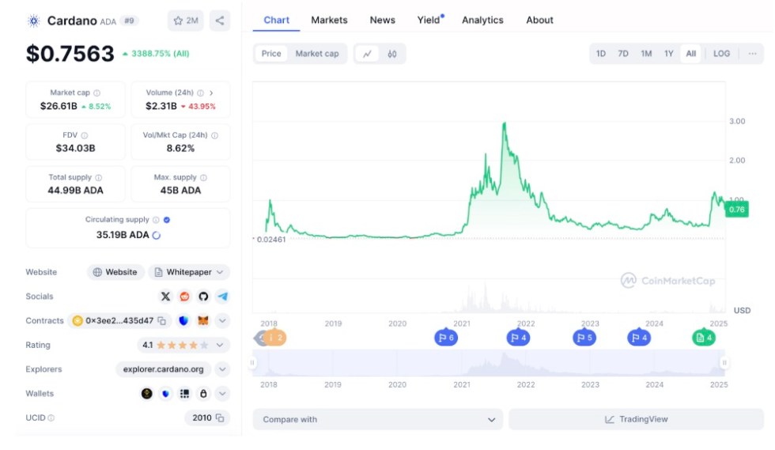Click the MetaMask fox icon in Contracts
The image size is (775, 450).
tap(203, 321)
